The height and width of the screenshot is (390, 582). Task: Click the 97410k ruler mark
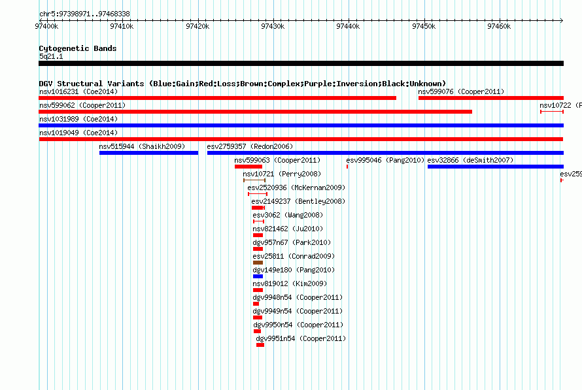click(x=122, y=26)
